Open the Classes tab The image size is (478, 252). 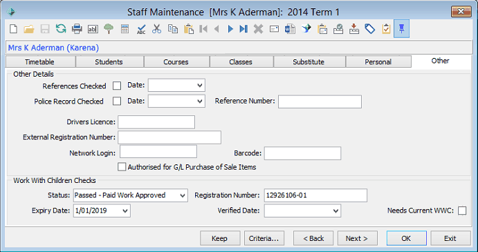pos(241,61)
